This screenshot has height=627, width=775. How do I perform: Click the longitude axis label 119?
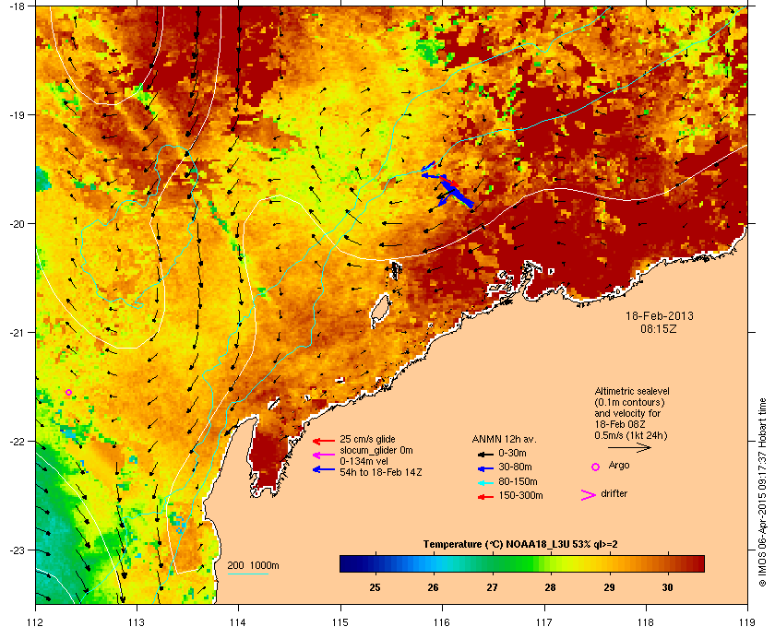747,621
